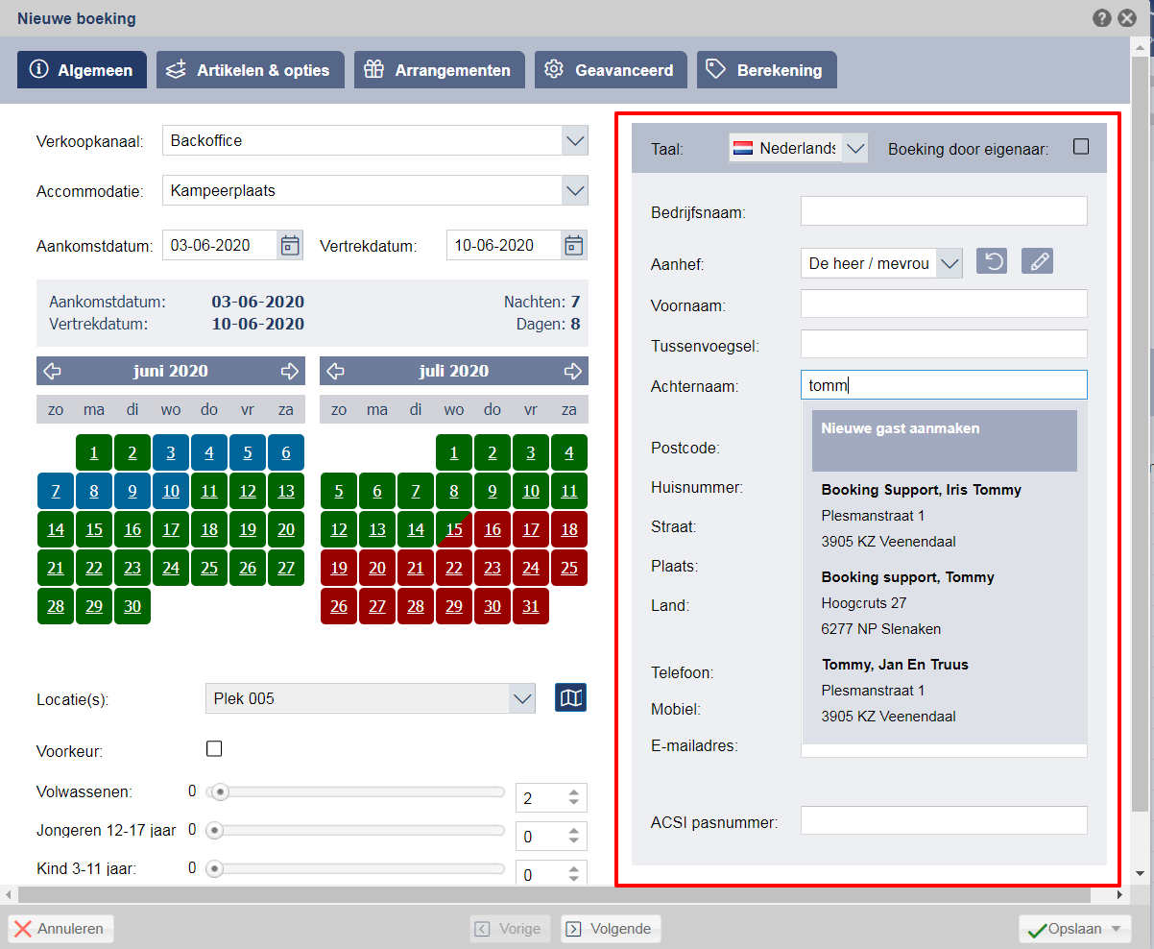Adjust the Volwassenen slider handle
This screenshot has height=949, width=1154.
click(x=221, y=791)
